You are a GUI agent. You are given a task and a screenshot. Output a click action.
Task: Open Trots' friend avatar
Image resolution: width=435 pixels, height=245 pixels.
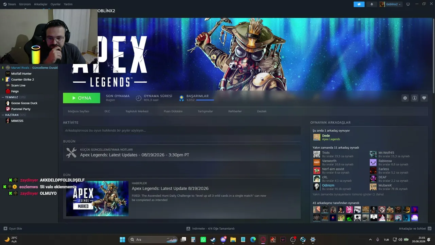pos(317,154)
